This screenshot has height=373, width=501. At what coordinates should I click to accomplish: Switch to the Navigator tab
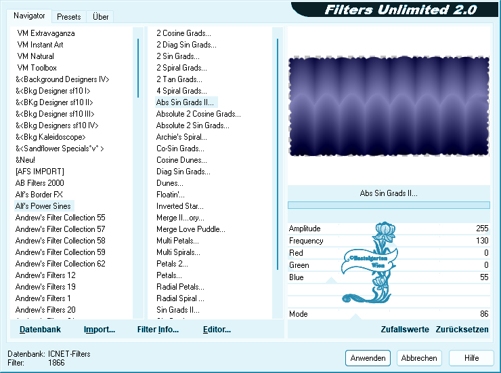[x=29, y=16]
